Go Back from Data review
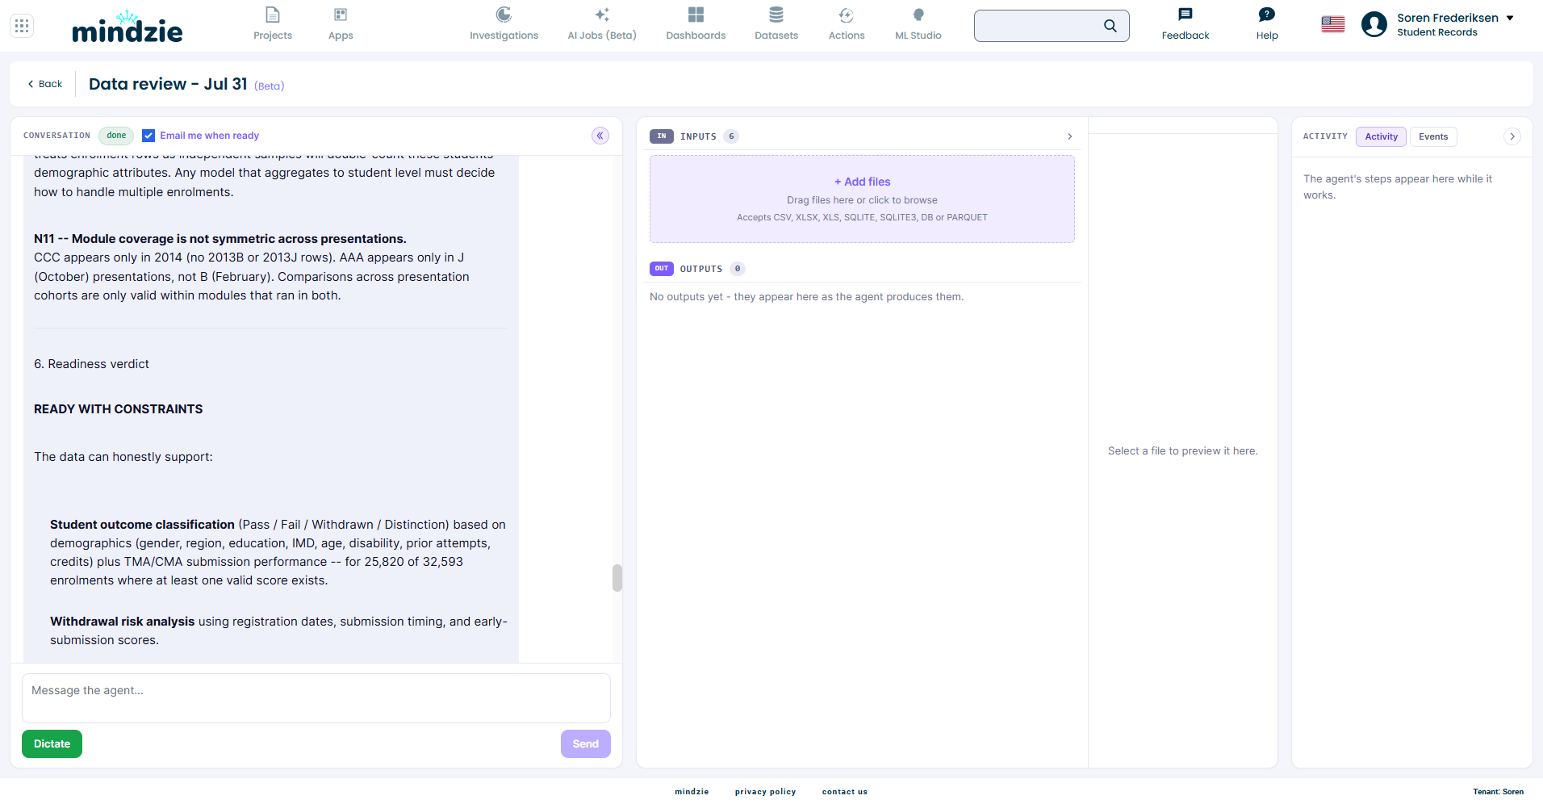Viewport: 1543px width, 804px height. (x=45, y=84)
